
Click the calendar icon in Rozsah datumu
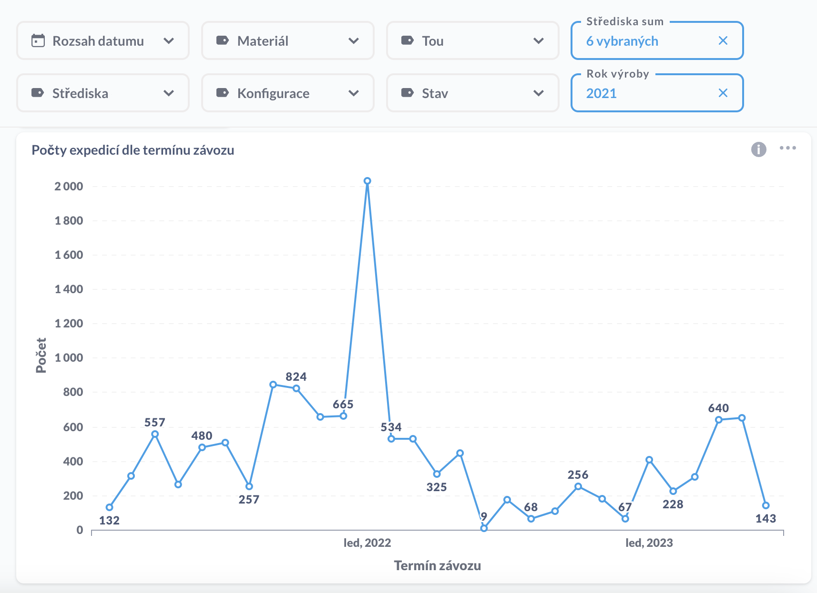(38, 41)
